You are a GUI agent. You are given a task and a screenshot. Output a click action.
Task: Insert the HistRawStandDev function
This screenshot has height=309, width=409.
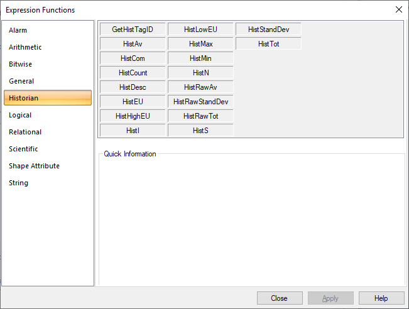200,102
